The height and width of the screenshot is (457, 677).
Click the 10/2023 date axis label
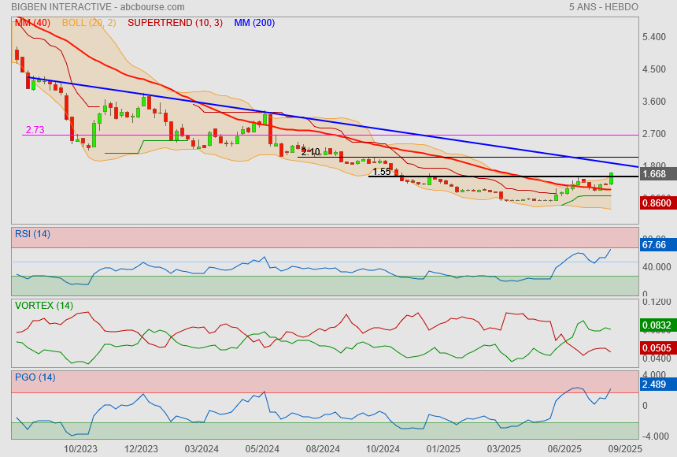pos(80,448)
